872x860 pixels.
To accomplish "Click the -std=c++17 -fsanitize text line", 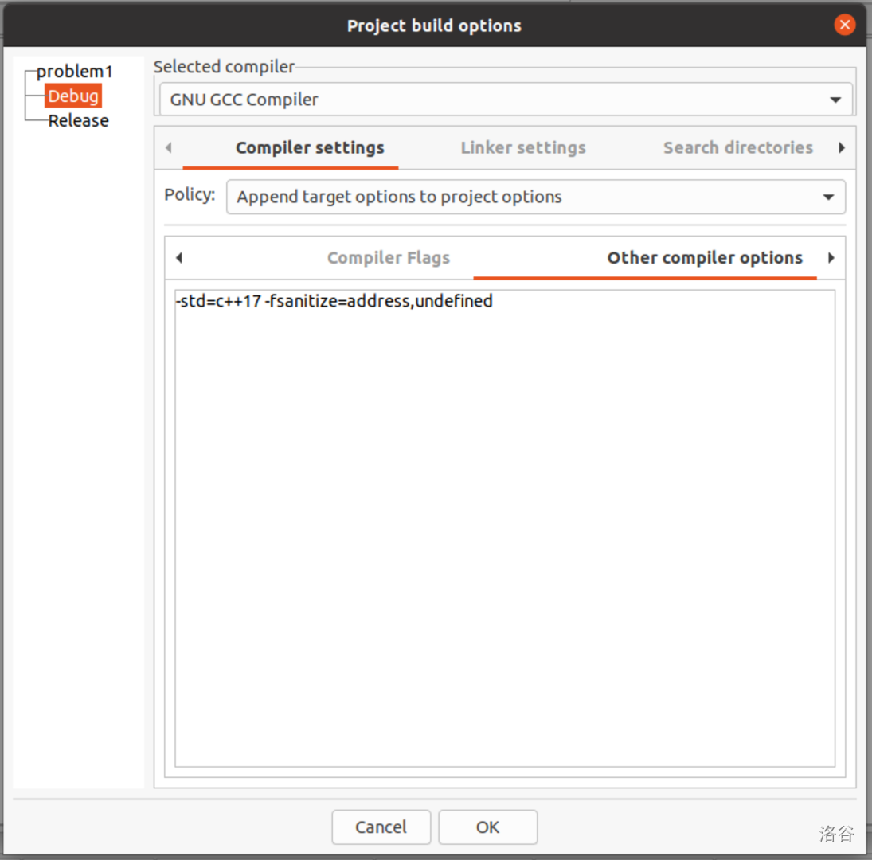I will tap(334, 301).
